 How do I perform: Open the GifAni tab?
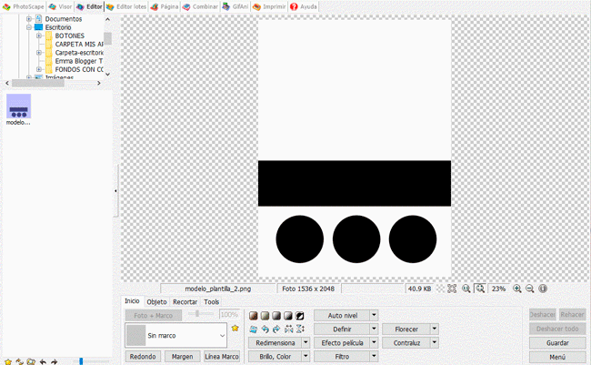pyautogui.click(x=235, y=6)
